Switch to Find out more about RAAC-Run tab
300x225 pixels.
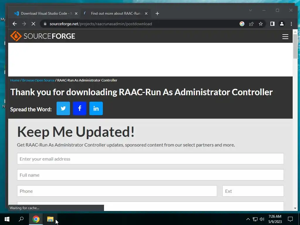[115, 13]
